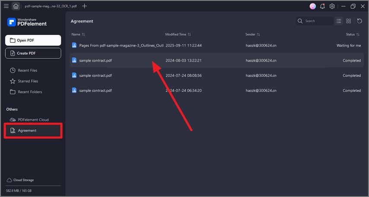Switch to grid view
The width and height of the screenshot is (369, 197).
click(x=349, y=21)
